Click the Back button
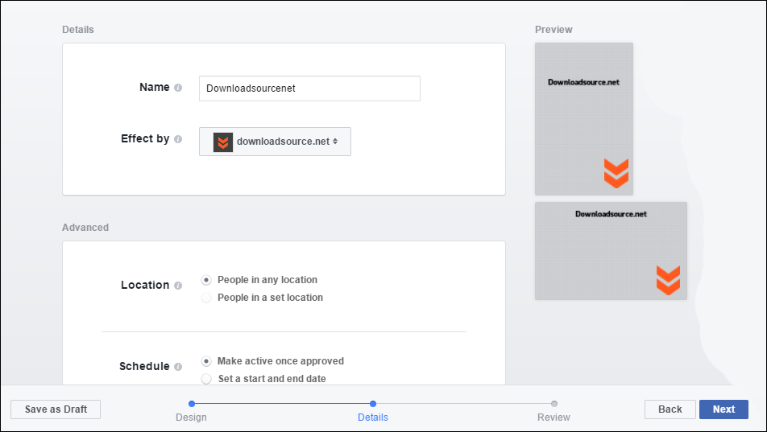767x432 pixels. point(670,409)
